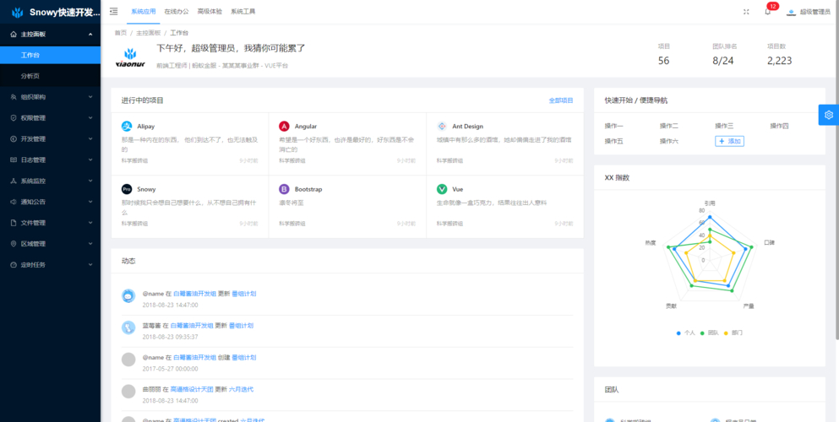Expand the 定时任务 submenu chevron
This screenshot has height=422, width=839.
[90, 265]
